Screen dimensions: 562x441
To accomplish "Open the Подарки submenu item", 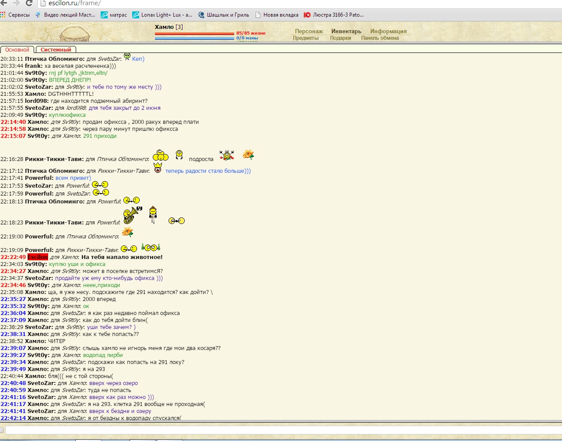I will [341, 38].
